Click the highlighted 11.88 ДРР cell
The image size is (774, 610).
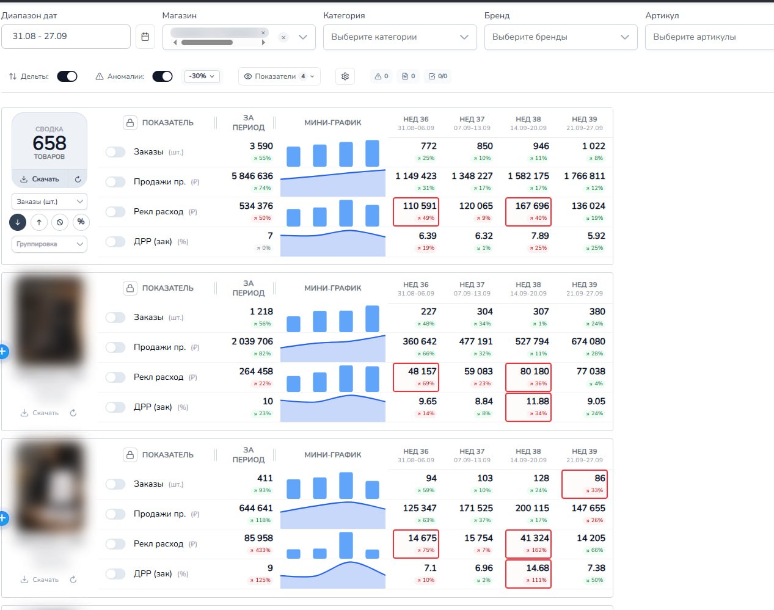(x=528, y=407)
